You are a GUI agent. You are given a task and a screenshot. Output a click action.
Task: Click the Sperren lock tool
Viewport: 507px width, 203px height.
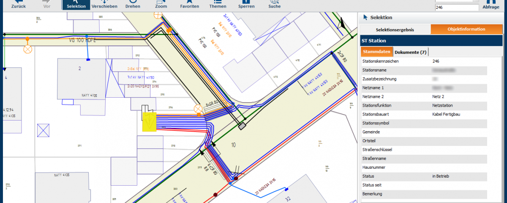coord(246,4)
